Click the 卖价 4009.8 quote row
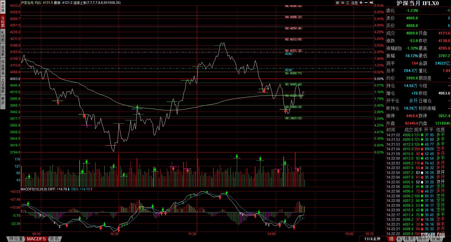Image resolution: width=451 pixels, height=242 pixels. 418,18
